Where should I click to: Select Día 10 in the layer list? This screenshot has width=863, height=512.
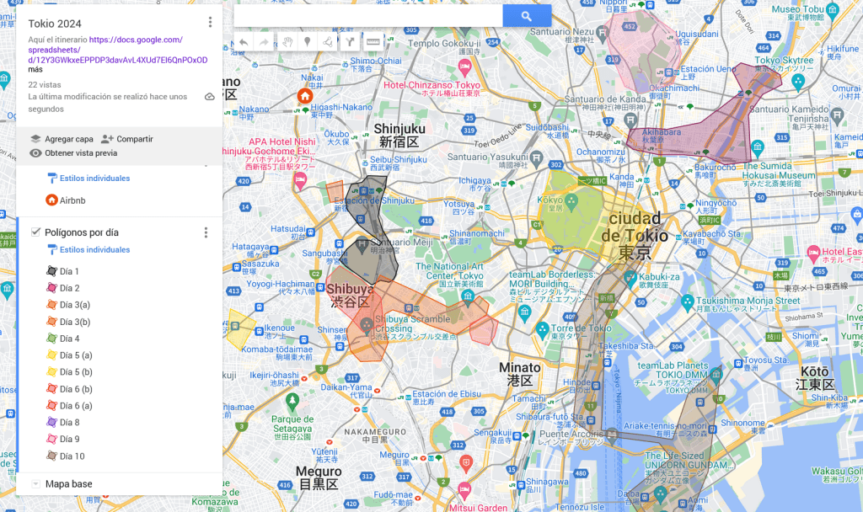[72, 456]
